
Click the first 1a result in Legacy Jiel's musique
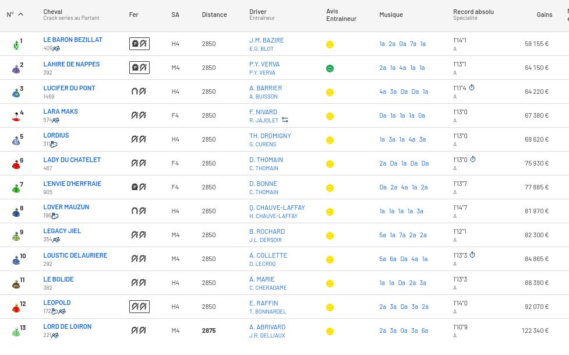click(x=393, y=235)
